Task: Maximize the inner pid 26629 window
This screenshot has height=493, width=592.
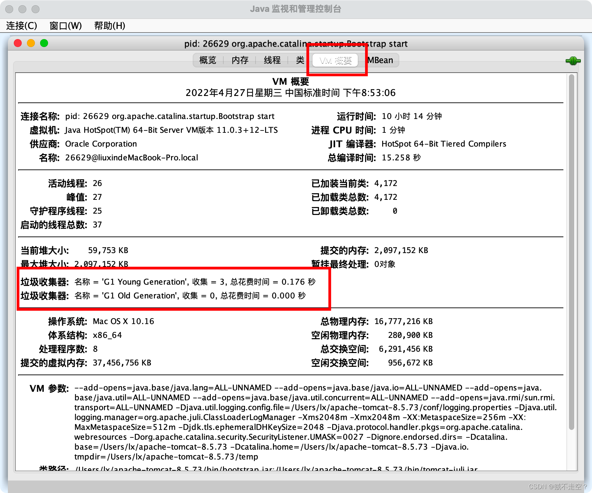Action: tap(44, 43)
